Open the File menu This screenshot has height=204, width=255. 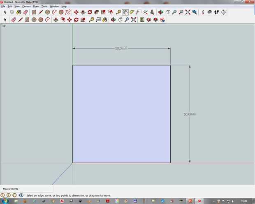pyautogui.click(x=3, y=6)
